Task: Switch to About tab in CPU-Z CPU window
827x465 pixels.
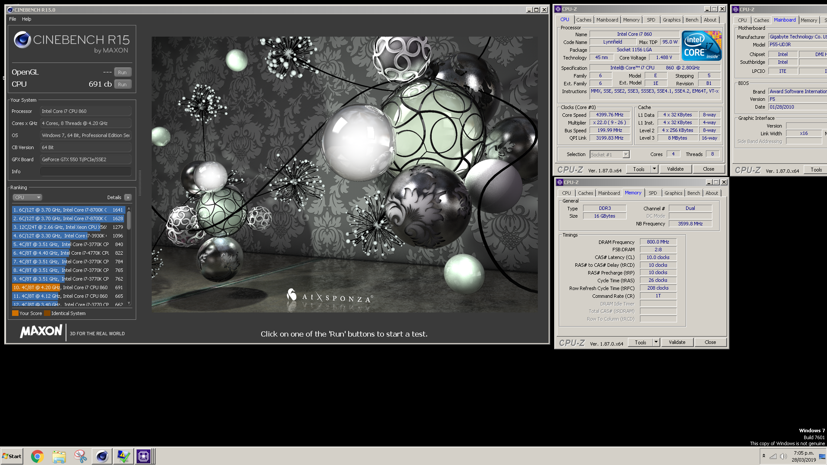Action: coord(710,20)
